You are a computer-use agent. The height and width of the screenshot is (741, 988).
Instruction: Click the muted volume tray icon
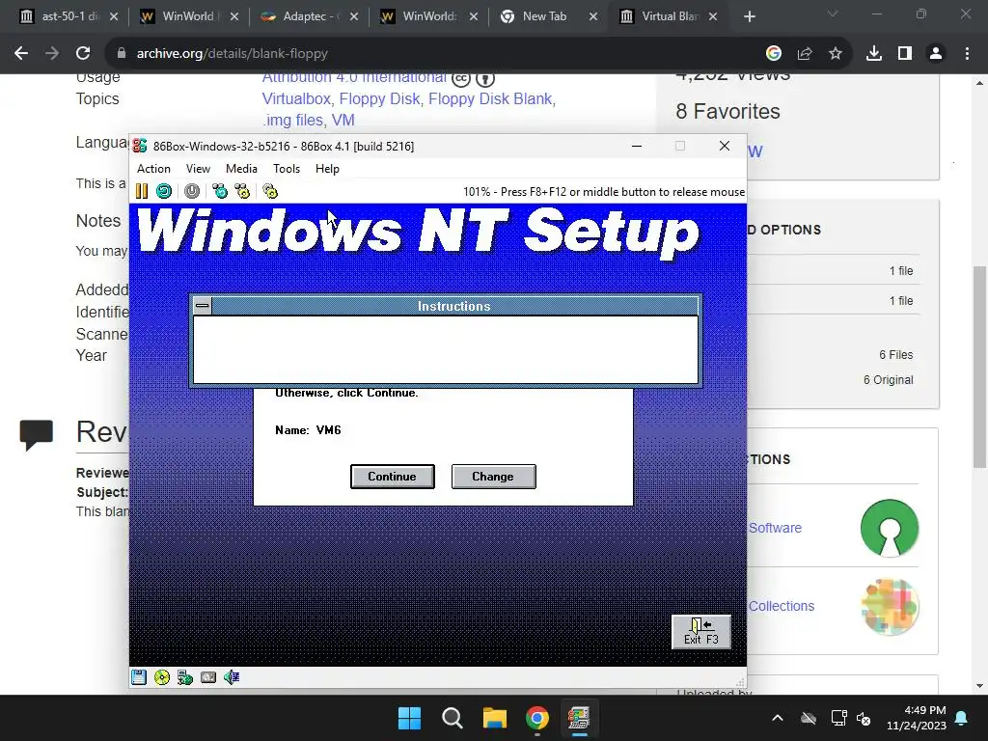(864, 718)
